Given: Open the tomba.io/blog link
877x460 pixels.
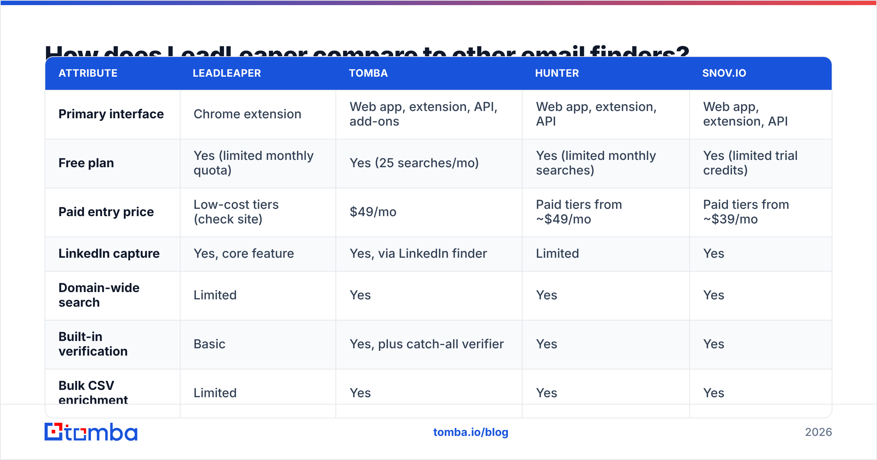Looking at the screenshot, I should pyautogui.click(x=471, y=432).
